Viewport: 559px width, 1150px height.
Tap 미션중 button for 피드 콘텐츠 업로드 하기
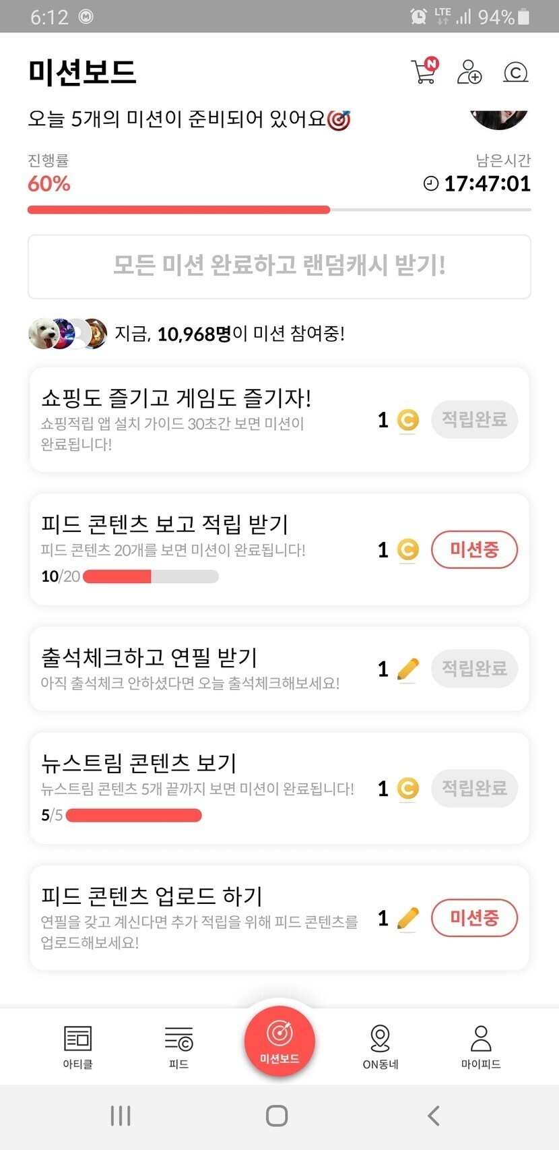click(474, 917)
